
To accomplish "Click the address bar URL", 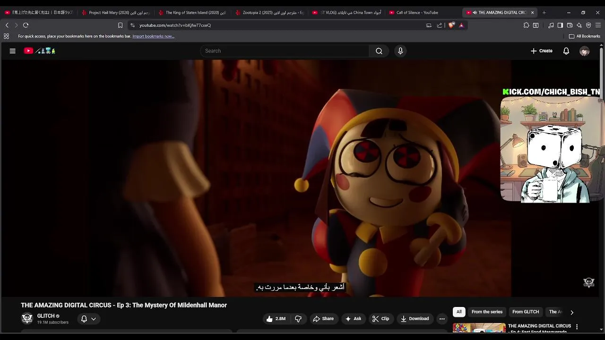I will coord(175,25).
